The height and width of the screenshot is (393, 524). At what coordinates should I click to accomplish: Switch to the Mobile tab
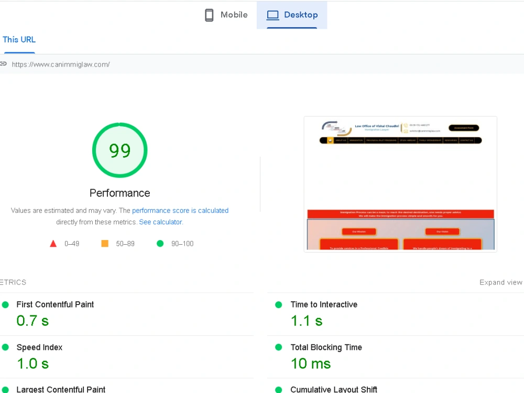pos(226,15)
